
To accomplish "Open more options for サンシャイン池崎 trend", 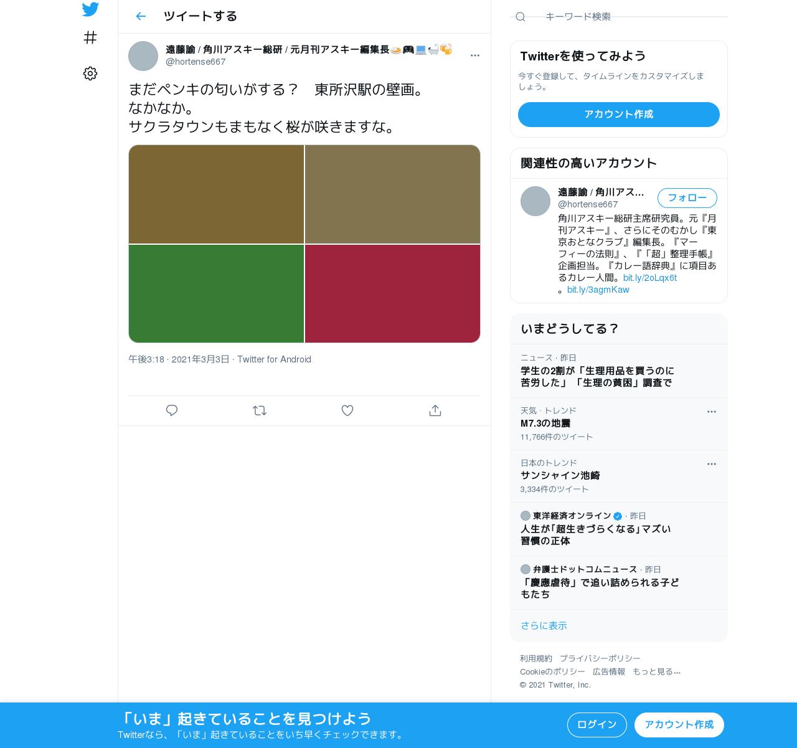I will click(712, 464).
